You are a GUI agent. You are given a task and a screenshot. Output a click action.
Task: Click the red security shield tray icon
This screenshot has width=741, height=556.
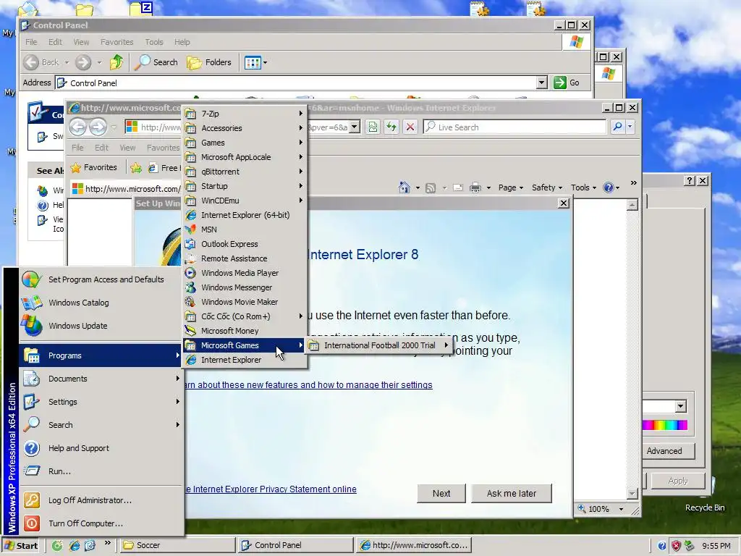click(x=676, y=546)
